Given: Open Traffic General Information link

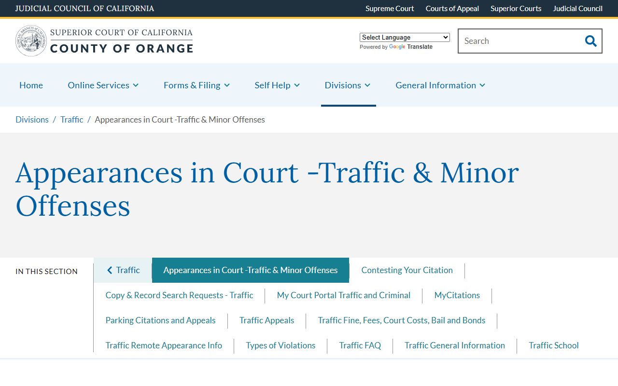Looking at the screenshot, I should [x=455, y=345].
